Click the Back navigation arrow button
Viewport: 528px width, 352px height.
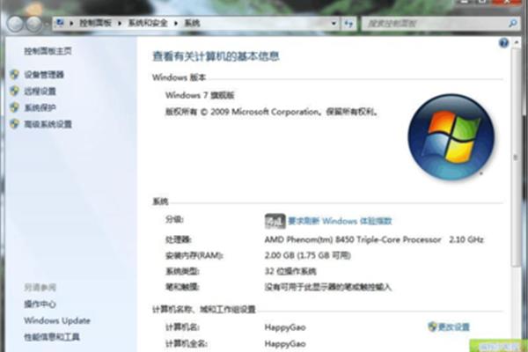pyautogui.click(x=15, y=24)
